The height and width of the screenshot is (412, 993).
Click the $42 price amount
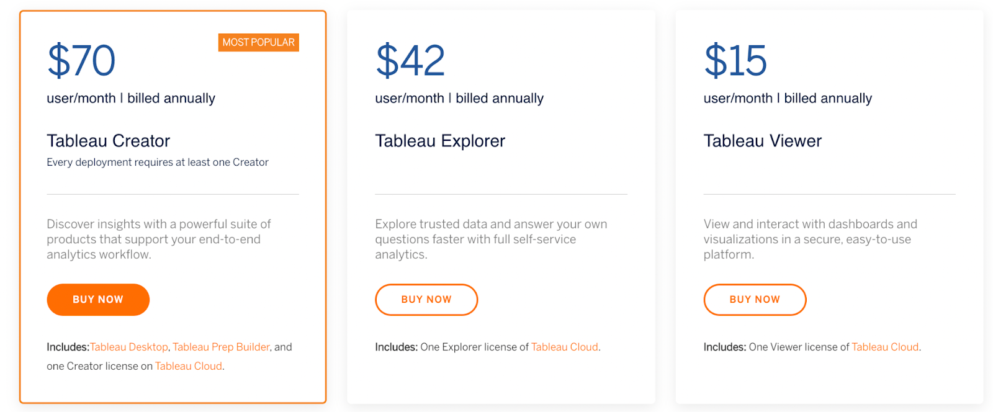point(410,61)
